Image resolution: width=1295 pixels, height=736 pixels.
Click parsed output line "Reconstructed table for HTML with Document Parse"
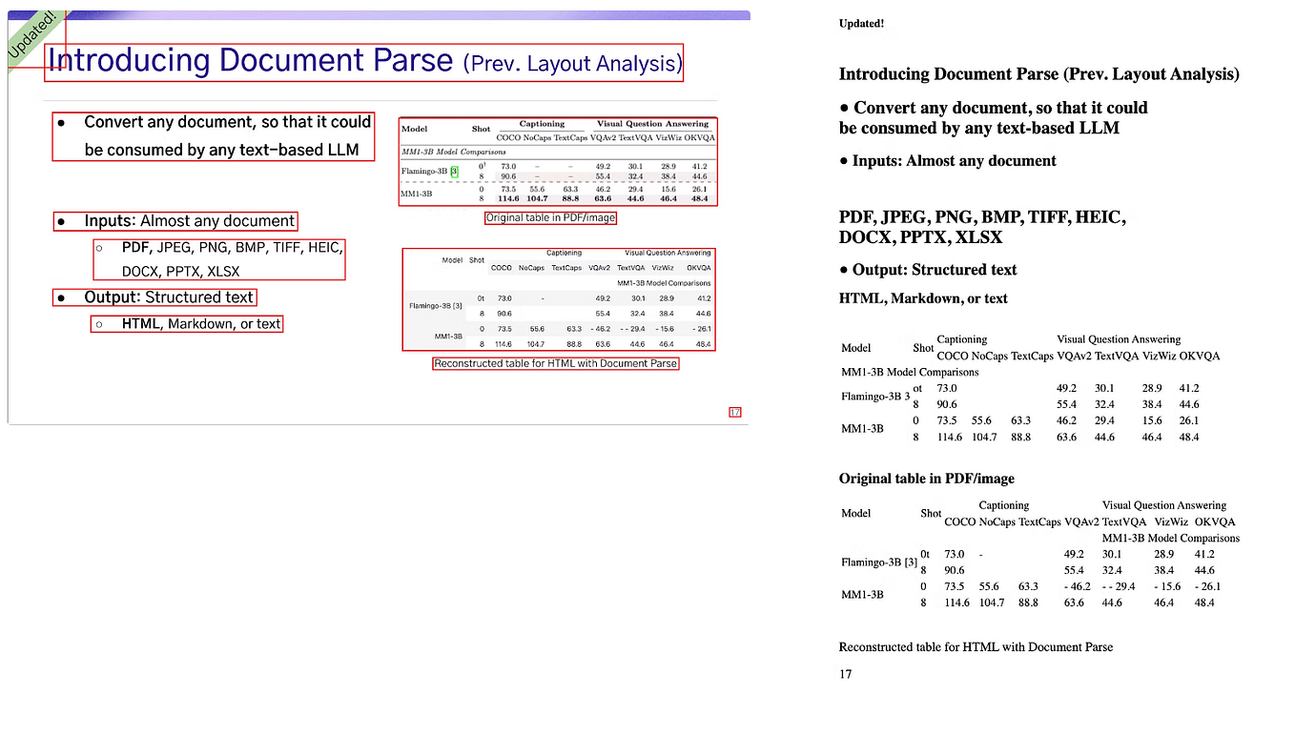[x=976, y=647]
